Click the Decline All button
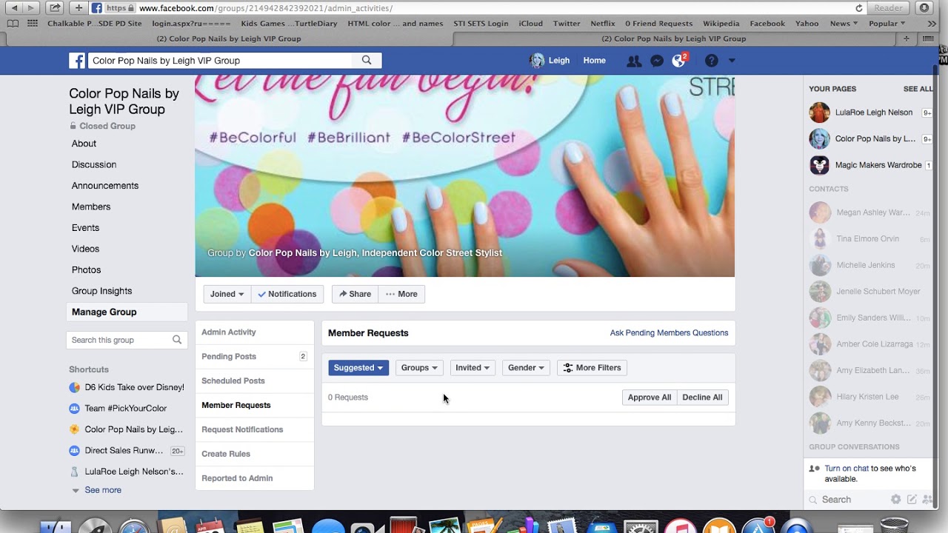 coord(702,398)
